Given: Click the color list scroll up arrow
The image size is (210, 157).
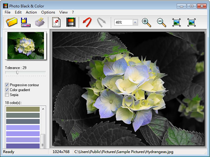Looking at the screenshot, I should 43,109.
